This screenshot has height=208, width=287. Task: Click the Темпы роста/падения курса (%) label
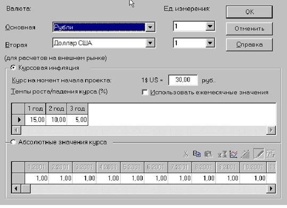[59, 91]
